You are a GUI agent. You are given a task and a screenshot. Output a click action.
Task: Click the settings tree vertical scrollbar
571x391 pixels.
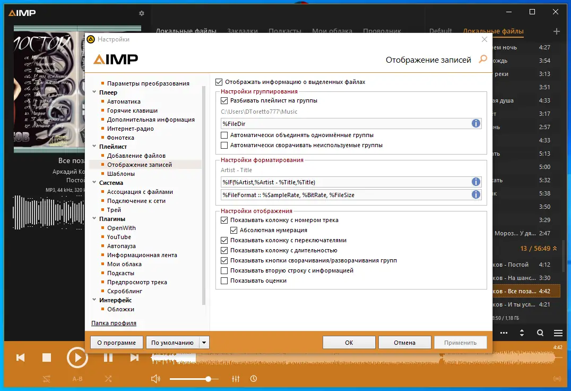tap(204, 195)
